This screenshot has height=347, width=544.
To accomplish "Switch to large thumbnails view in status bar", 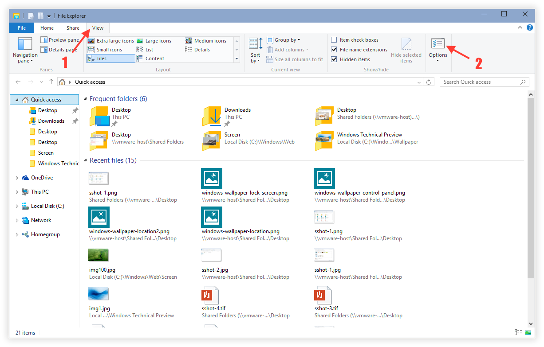I will (x=528, y=332).
